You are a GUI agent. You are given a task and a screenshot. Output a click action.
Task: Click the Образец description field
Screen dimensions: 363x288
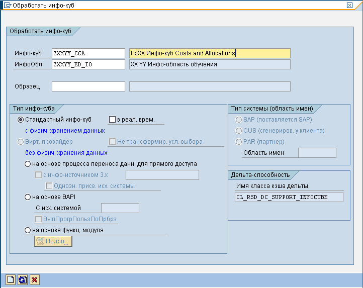pos(210,86)
